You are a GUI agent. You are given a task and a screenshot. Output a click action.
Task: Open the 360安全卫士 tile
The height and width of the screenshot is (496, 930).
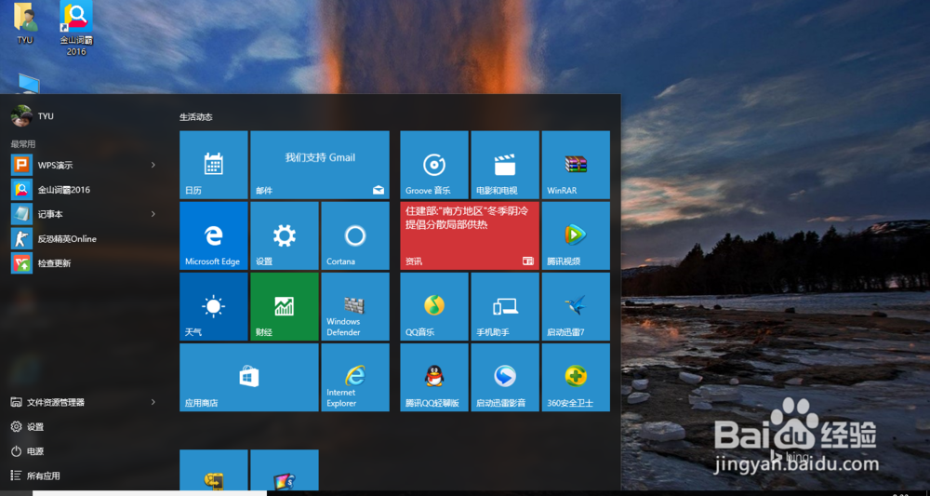click(576, 377)
